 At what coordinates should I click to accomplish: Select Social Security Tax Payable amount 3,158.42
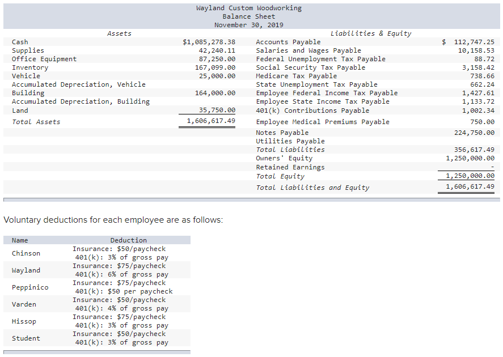pos(478,67)
